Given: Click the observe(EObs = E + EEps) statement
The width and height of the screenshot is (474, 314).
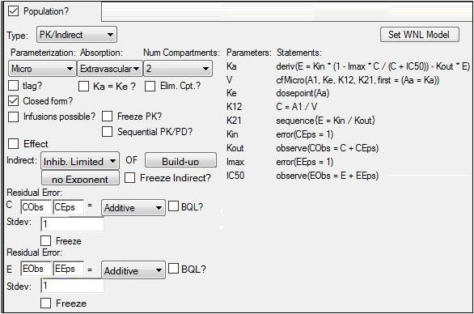Looking at the screenshot, I should click(328, 176).
